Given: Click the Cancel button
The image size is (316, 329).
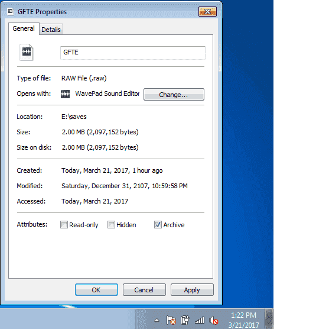Looking at the screenshot, I should [x=144, y=290].
